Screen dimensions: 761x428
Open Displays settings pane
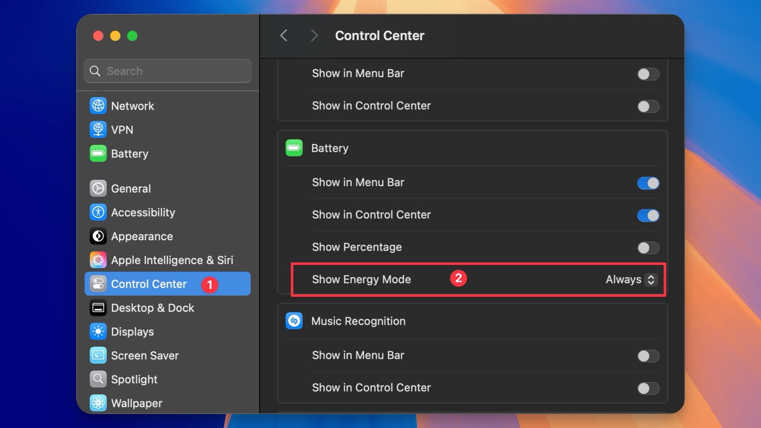(x=167, y=331)
